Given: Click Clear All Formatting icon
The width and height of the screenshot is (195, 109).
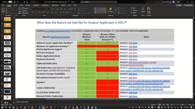Looking at the screenshot, I should (57, 9).
